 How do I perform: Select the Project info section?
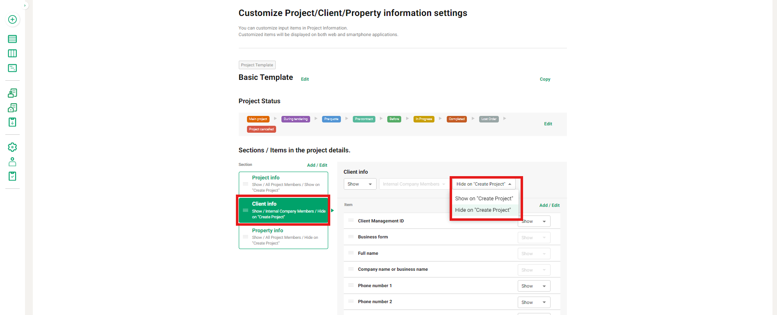click(x=283, y=184)
